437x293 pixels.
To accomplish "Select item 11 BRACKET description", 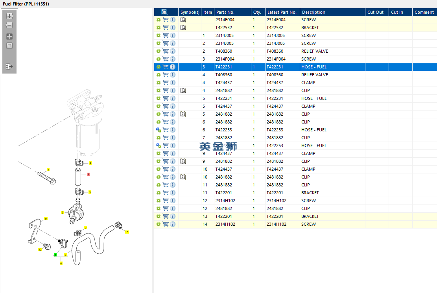I will coord(310,193).
